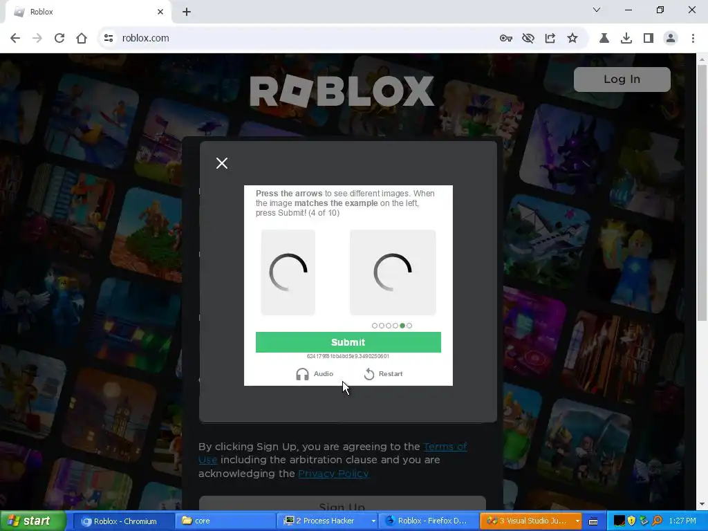The image size is (708, 531).
Task: Close the captcha dialog with X
Action: tap(222, 163)
